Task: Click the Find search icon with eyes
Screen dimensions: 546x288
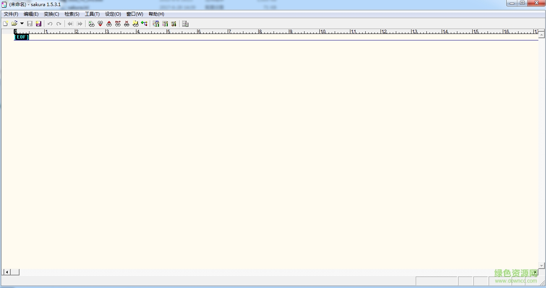Action: [x=91, y=24]
